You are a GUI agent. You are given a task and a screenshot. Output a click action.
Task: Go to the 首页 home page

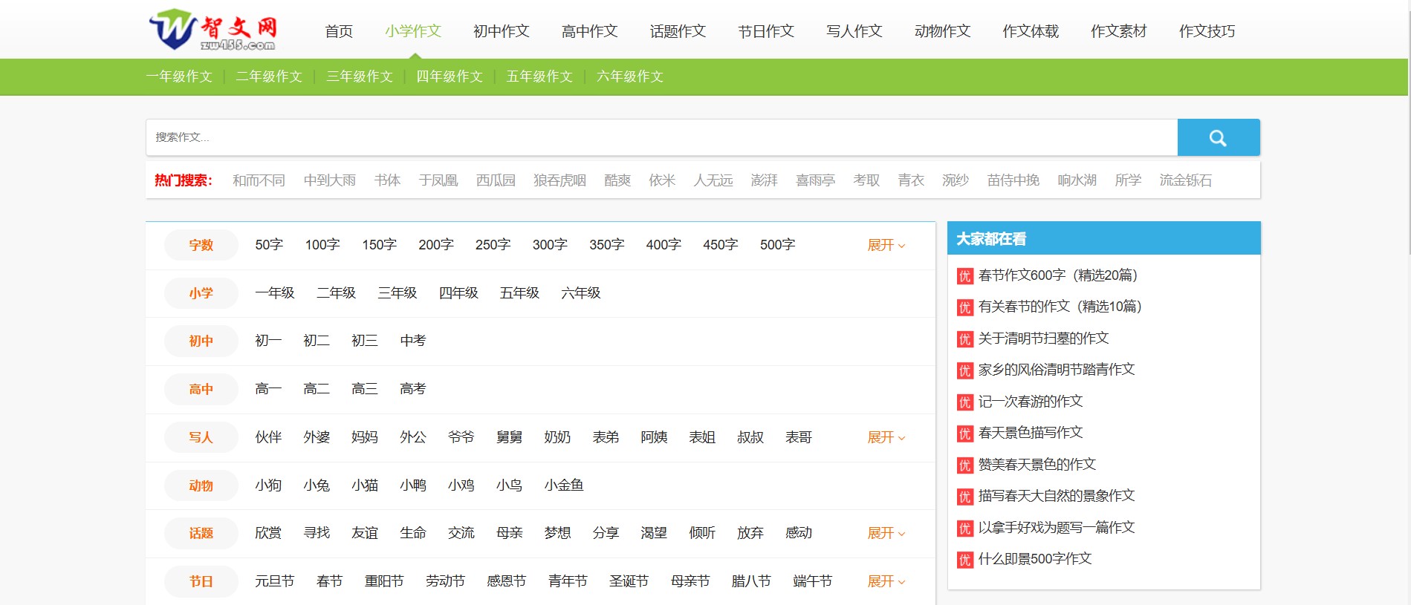339,31
